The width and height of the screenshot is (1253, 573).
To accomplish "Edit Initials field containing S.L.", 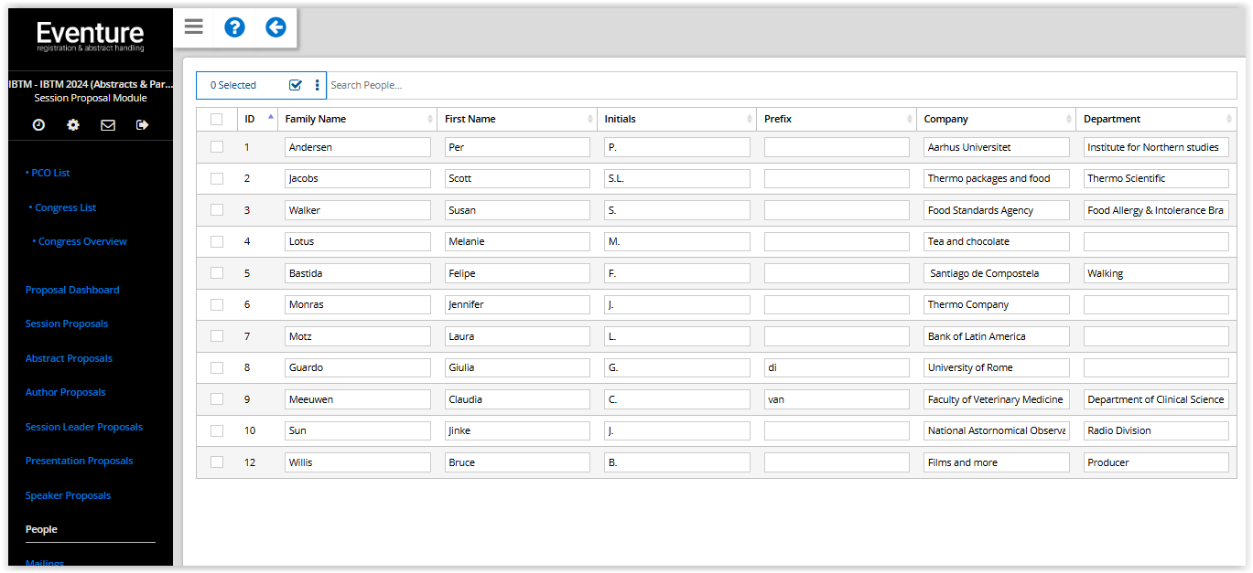I will click(x=677, y=178).
